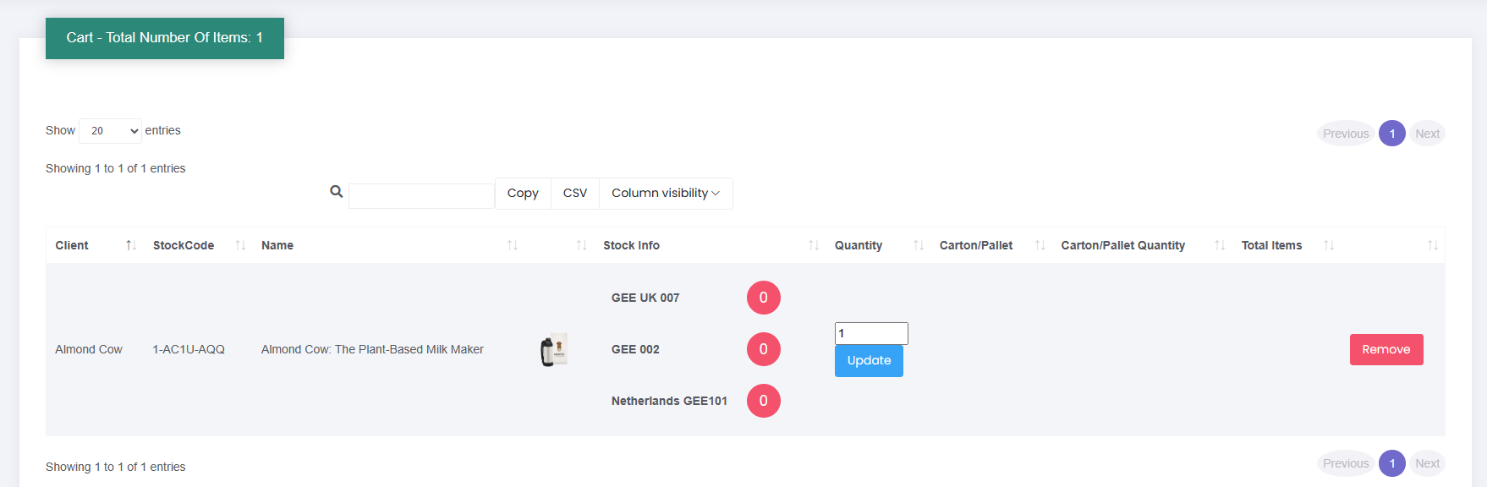Screen dimensions: 1487x487
Task: Sort the image column arrows
Action: point(581,245)
